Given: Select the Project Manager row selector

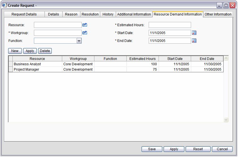Looking at the screenshot, I should coord(11,69).
